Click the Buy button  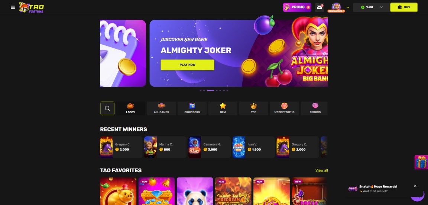coord(404,7)
